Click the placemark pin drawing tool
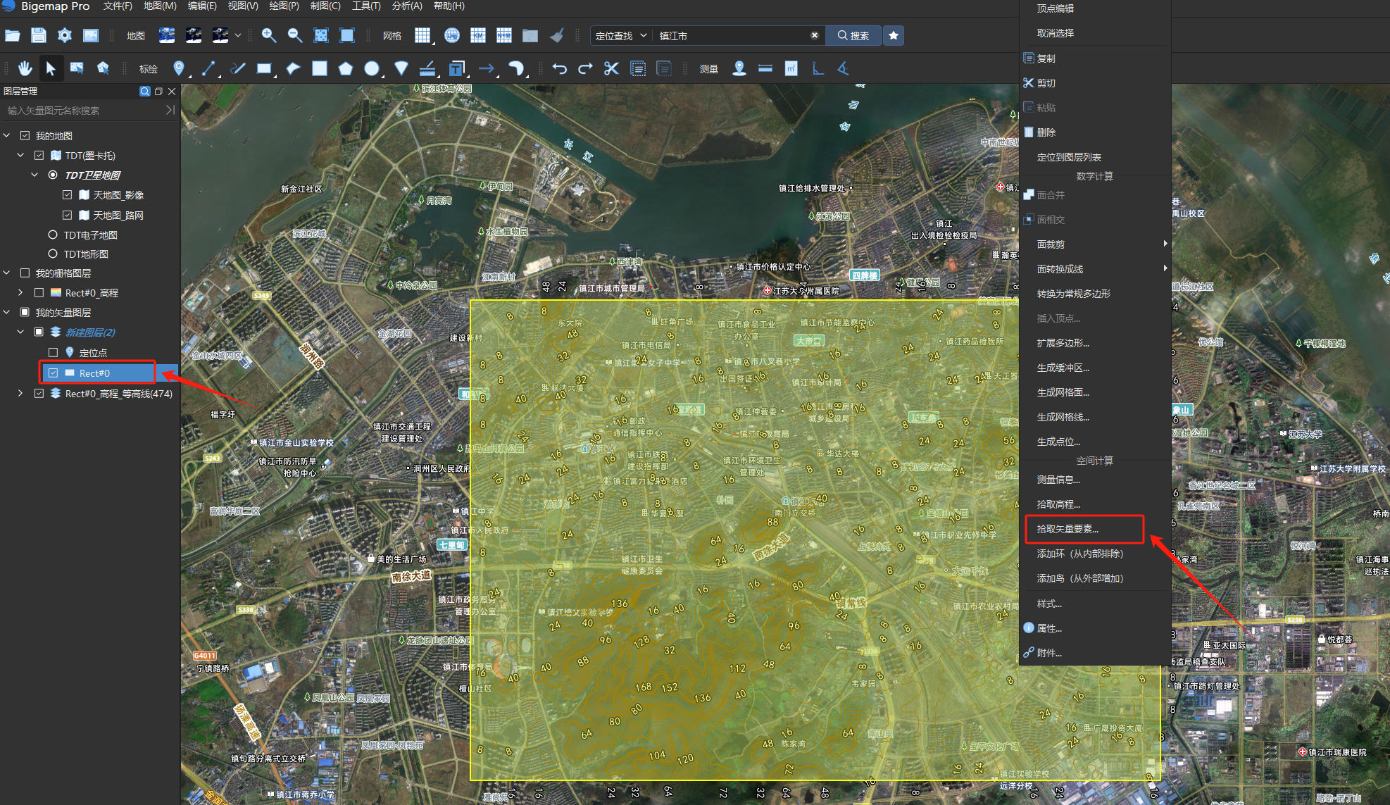 [179, 68]
